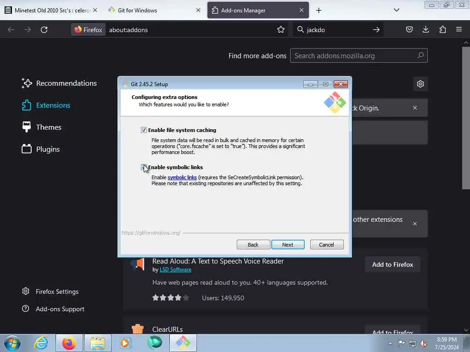The image size is (470, 352).
Task: Open the symbolic links hyperlink in Git Setup
Action: point(182,177)
